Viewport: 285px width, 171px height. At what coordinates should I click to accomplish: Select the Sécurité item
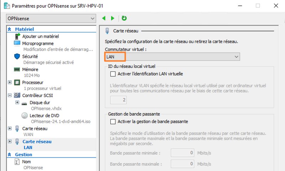coord(30,57)
